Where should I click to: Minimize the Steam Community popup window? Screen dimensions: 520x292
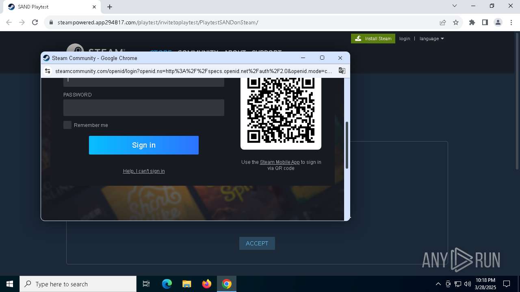tap(303, 58)
